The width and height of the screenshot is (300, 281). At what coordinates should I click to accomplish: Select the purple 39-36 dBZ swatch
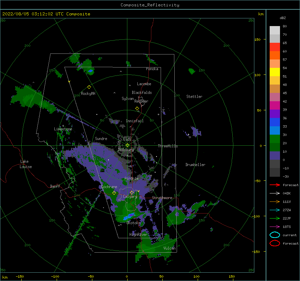[275, 114]
